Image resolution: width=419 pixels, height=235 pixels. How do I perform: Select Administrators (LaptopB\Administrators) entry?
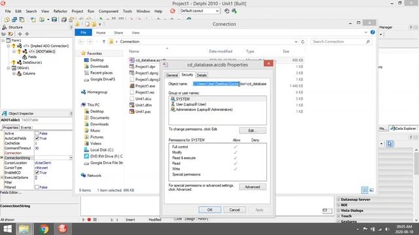(202, 110)
